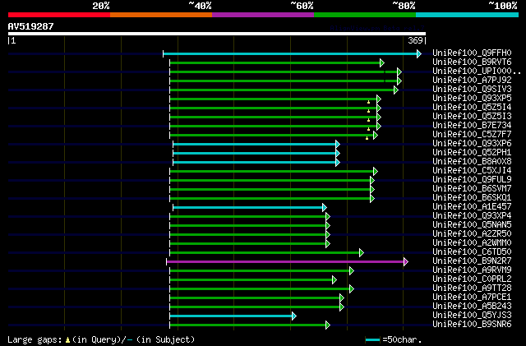Click the arrowhead ending the A1E457 alignment
The height and width of the screenshot is (346, 526).
pyautogui.click(x=325, y=207)
